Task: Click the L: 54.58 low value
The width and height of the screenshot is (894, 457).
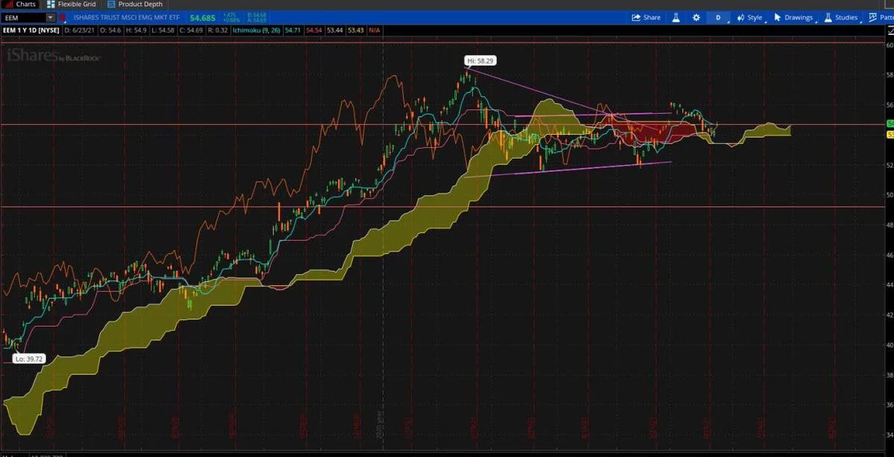Action: (x=164, y=31)
